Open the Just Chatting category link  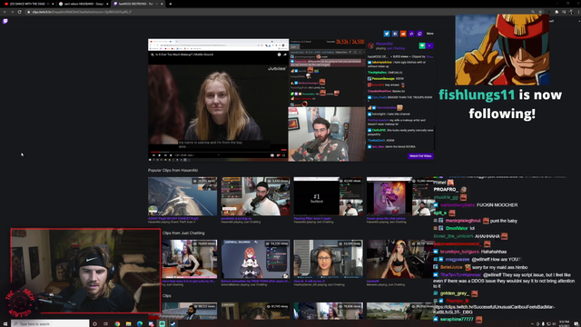point(396,48)
